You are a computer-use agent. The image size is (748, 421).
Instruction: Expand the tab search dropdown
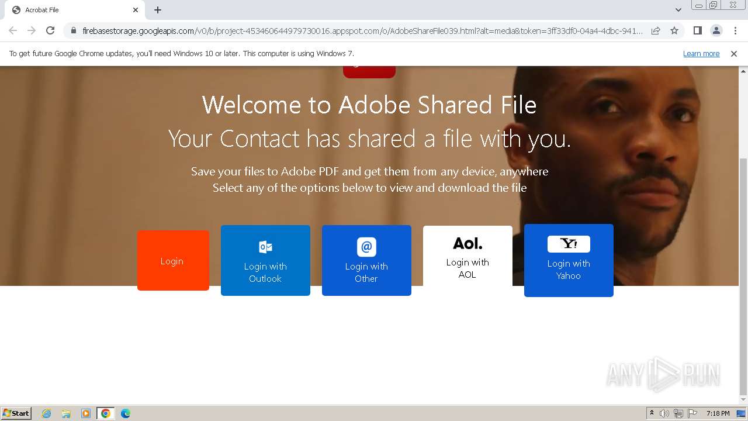coord(678,10)
